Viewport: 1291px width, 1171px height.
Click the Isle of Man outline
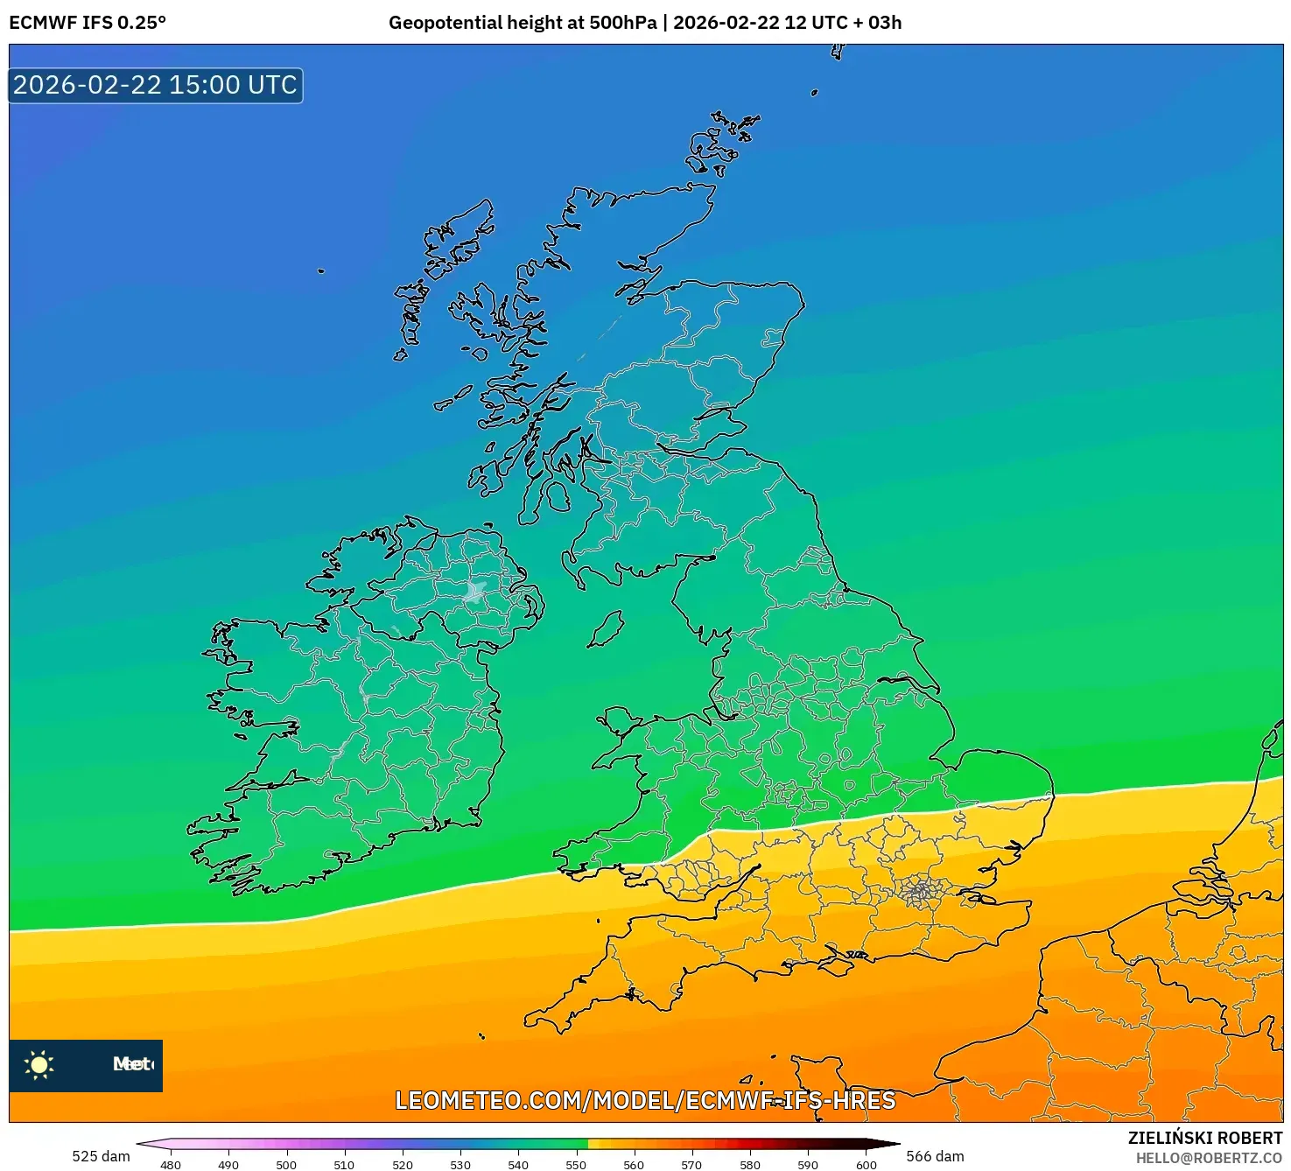606,627
